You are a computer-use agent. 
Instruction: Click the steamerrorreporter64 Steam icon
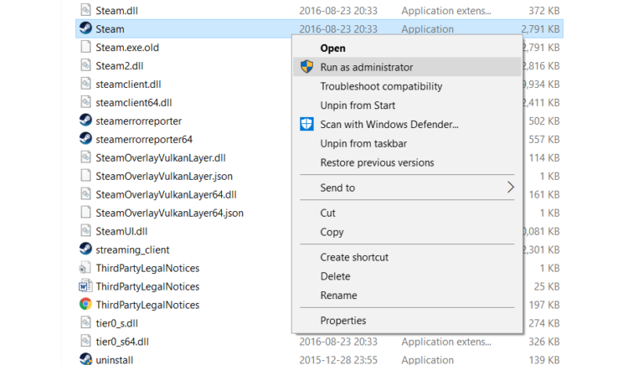(85, 139)
